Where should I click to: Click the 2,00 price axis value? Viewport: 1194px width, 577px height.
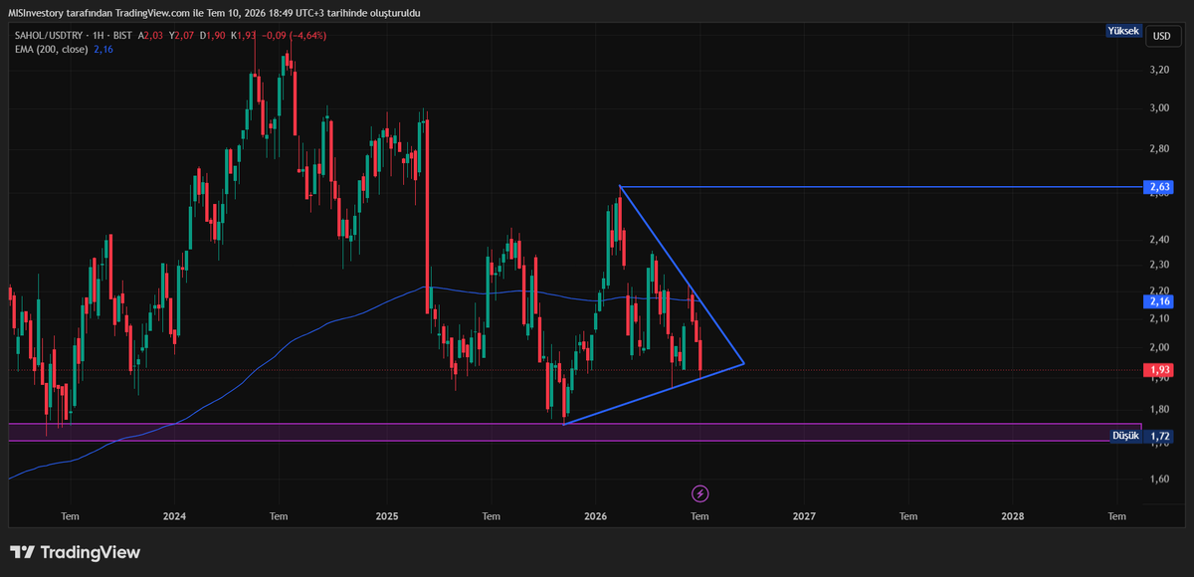tap(1159, 347)
